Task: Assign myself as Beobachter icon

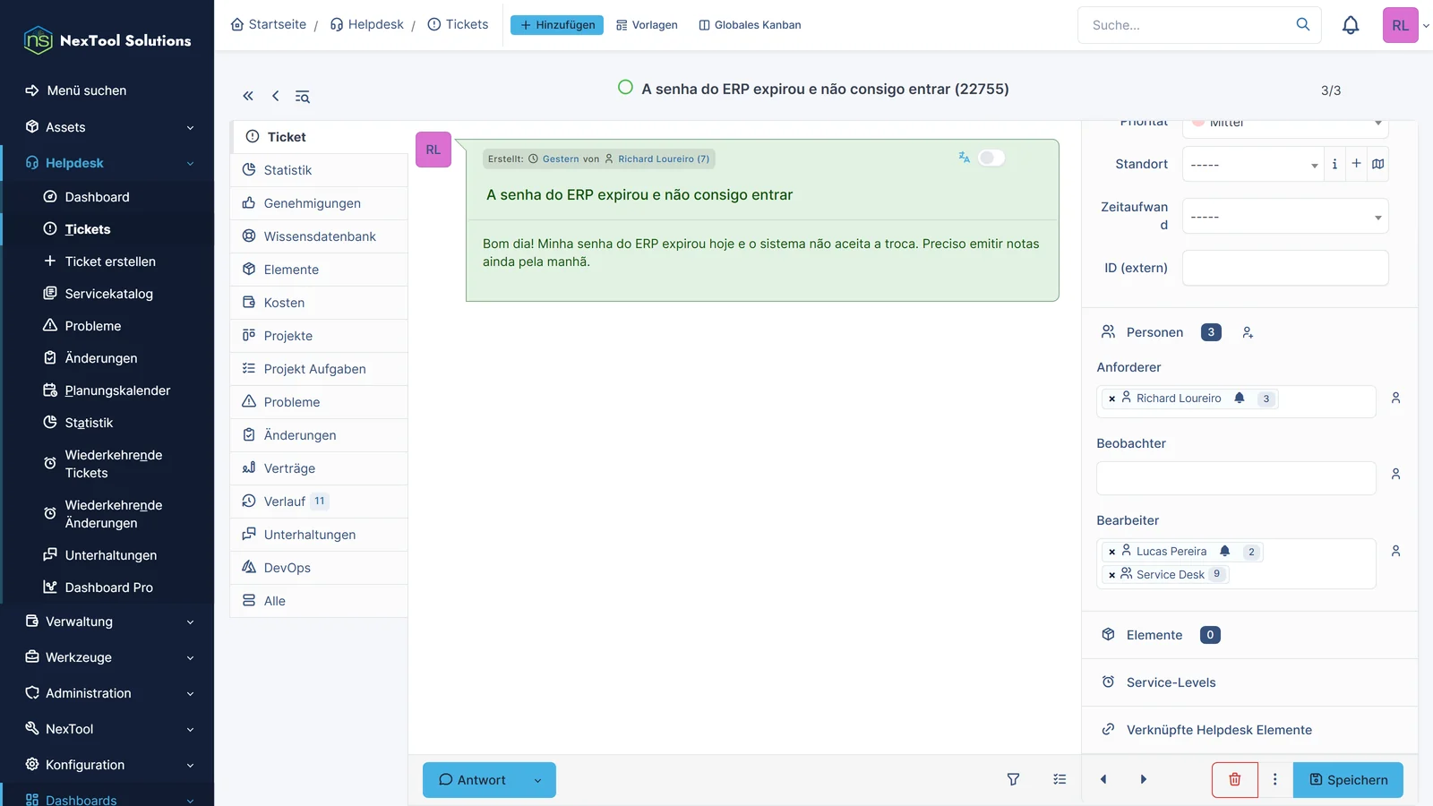Action: pos(1395,474)
